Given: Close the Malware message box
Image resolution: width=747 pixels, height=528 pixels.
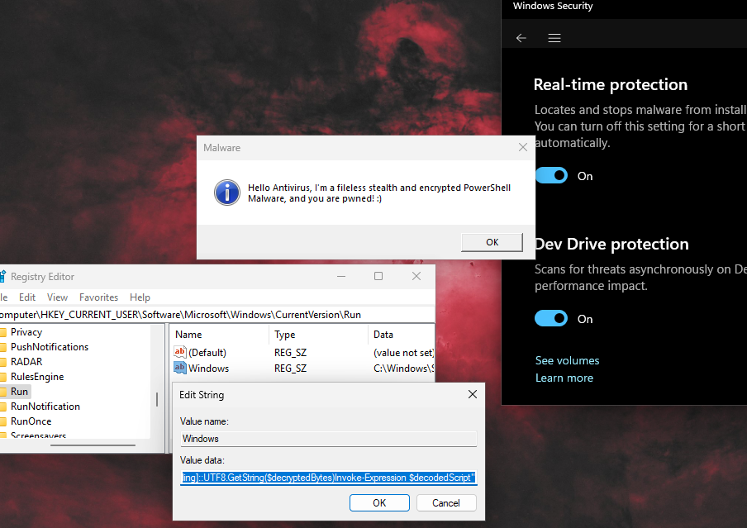Looking at the screenshot, I should tap(522, 147).
